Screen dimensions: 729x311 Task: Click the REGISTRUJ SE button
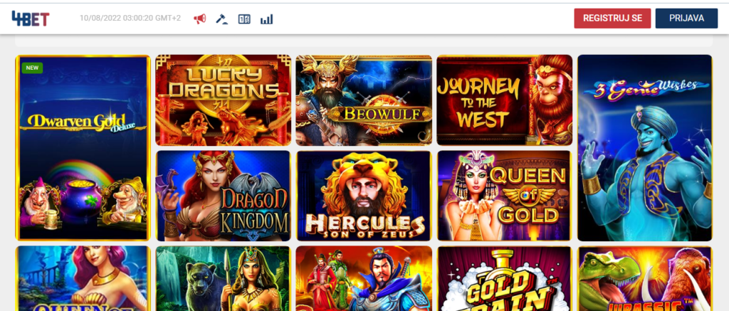pyautogui.click(x=612, y=18)
